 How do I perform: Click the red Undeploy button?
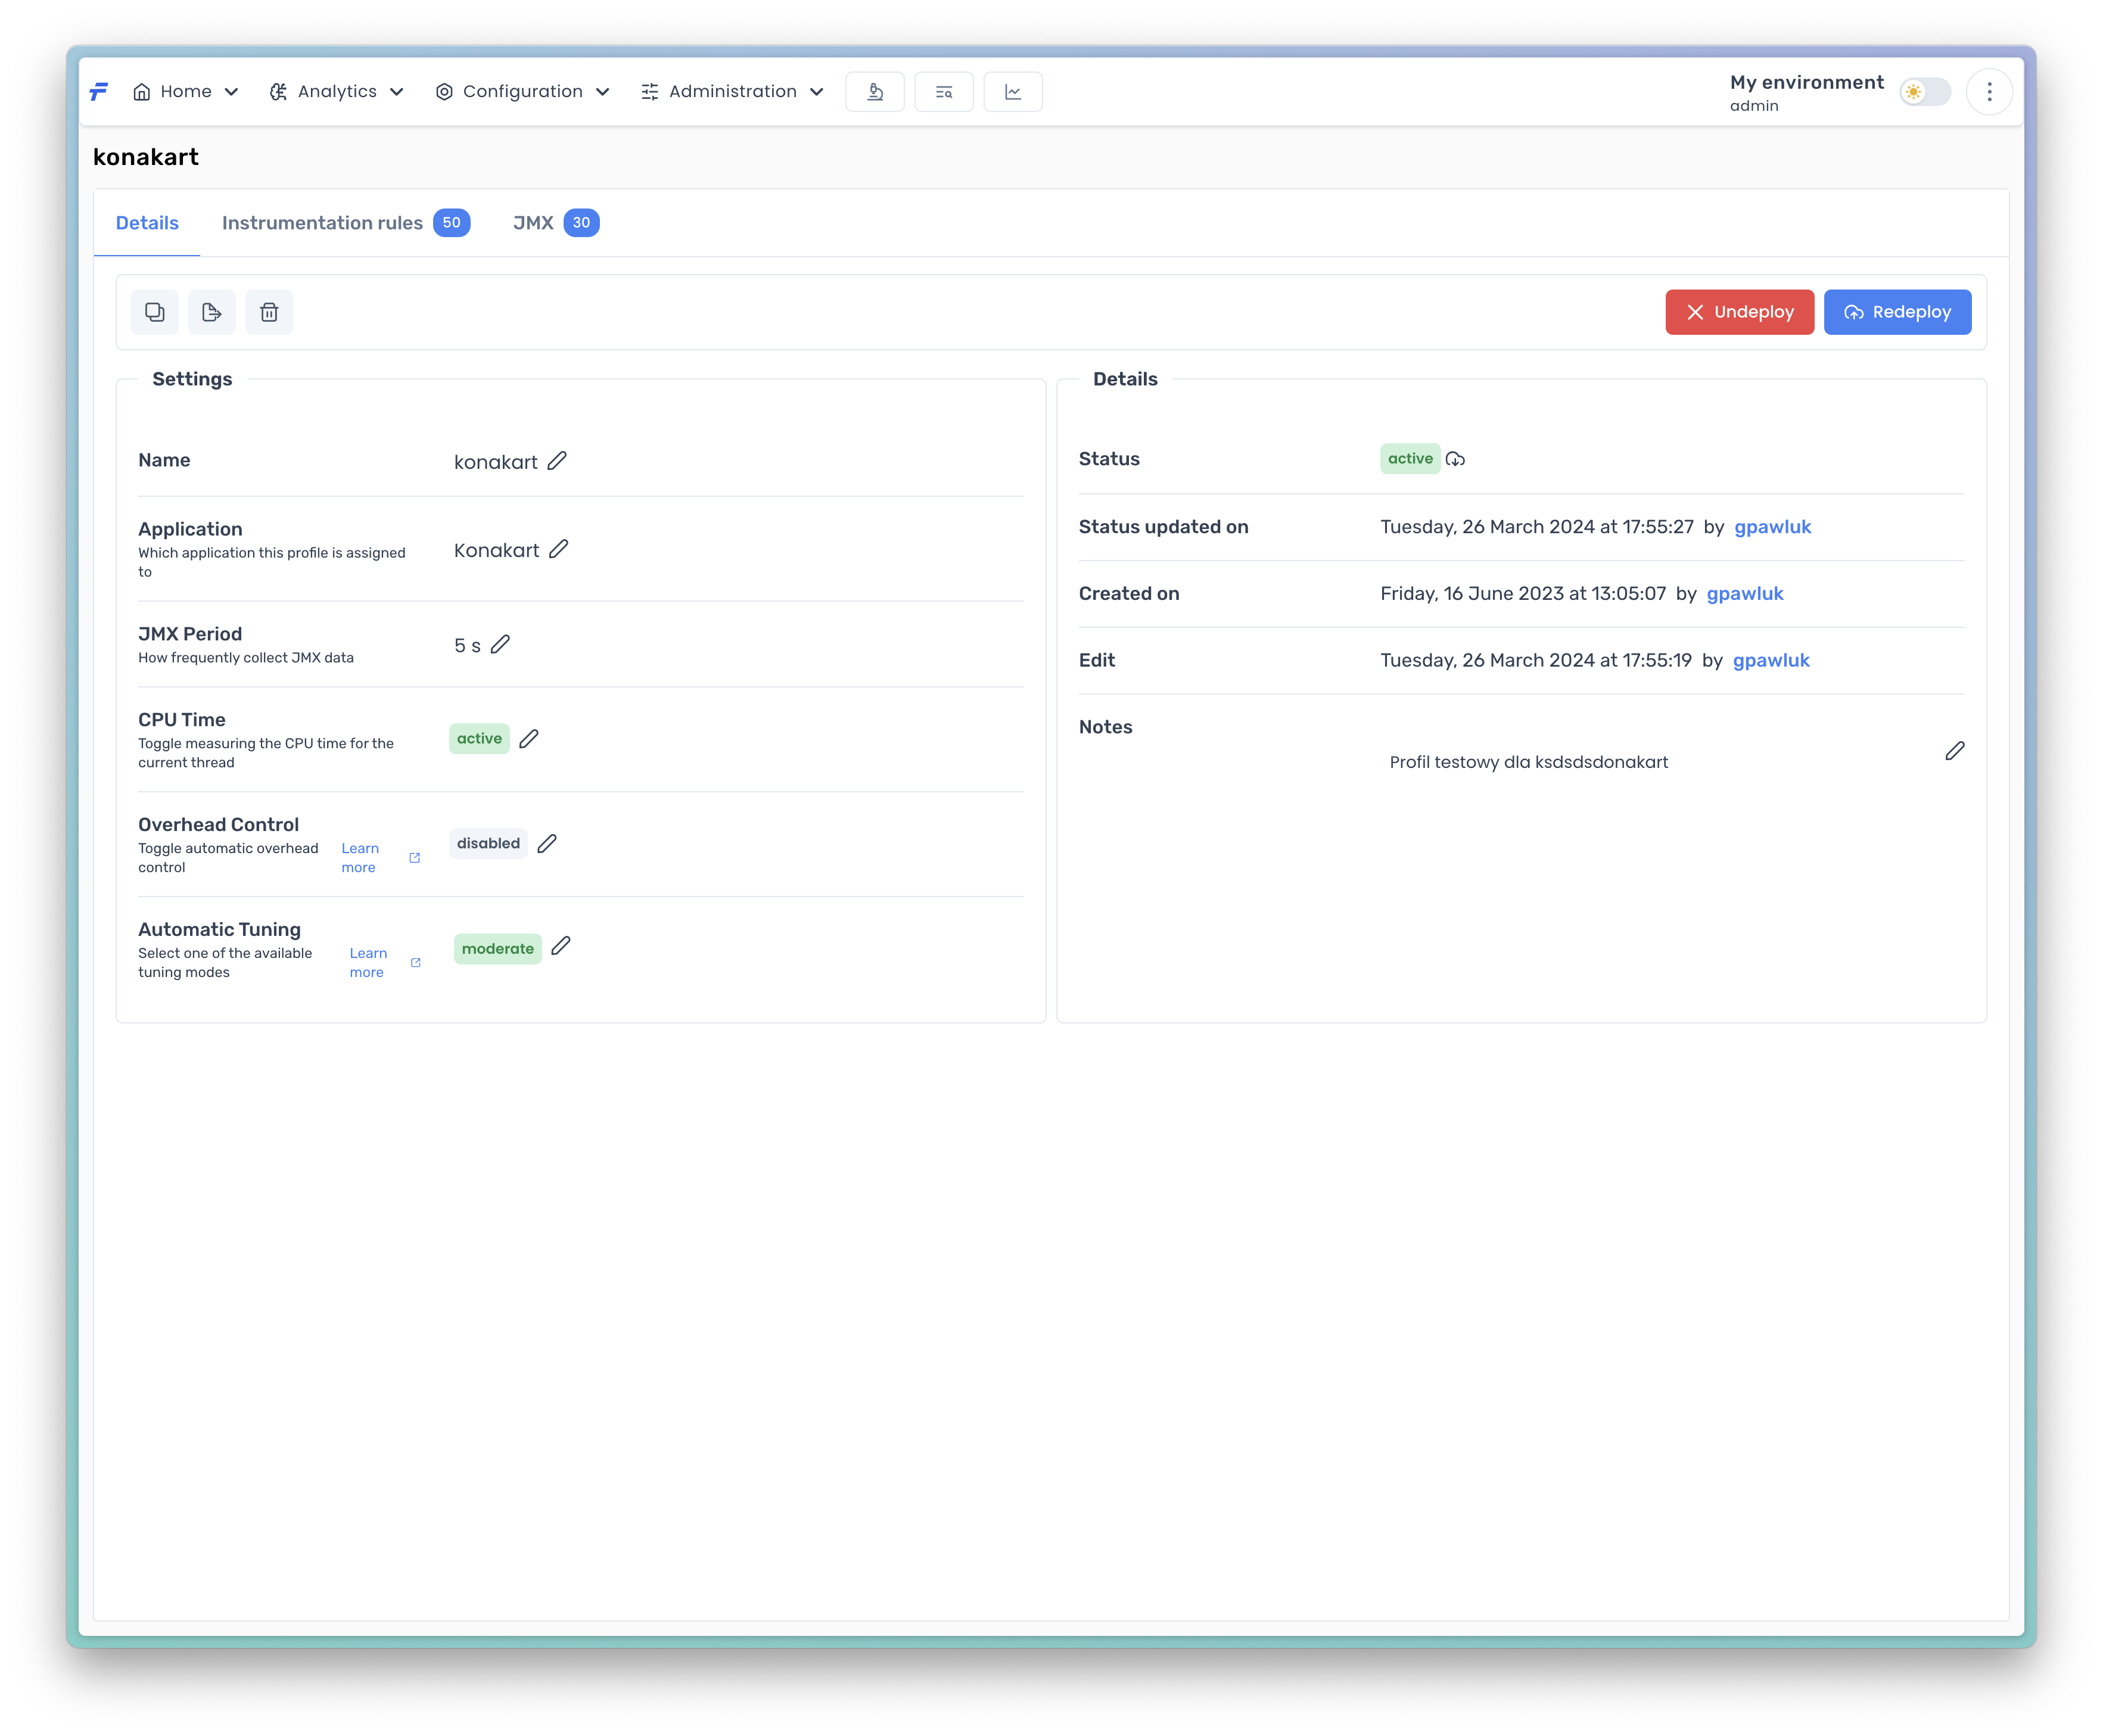click(x=1739, y=312)
